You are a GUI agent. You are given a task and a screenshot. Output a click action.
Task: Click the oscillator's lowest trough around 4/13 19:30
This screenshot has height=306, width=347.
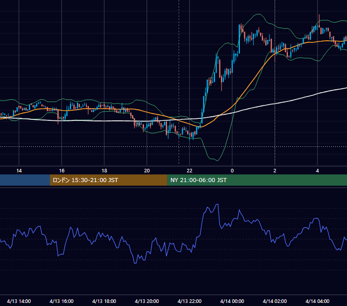[135, 263]
